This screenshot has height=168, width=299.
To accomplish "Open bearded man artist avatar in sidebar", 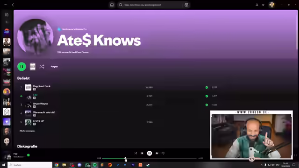I will click(7, 132).
